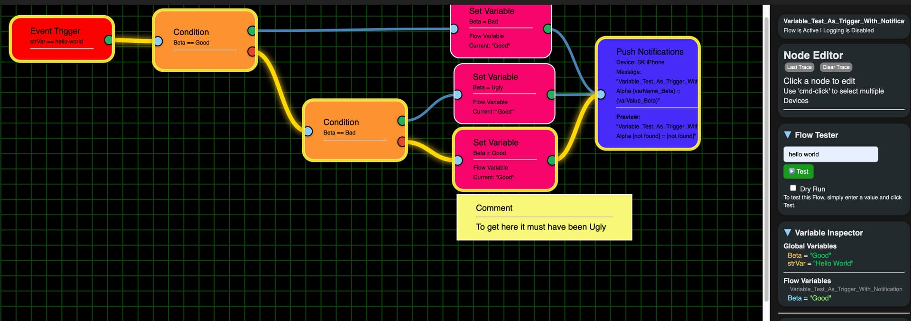Click global variable Beta = "Good"

click(809, 255)
